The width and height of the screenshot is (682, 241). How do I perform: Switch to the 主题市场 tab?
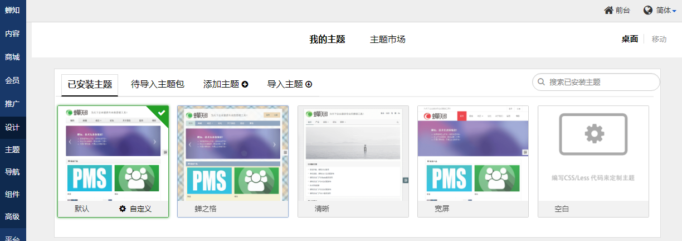388,40
